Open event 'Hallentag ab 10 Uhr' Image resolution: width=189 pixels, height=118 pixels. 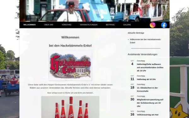(x=146, y=79)
